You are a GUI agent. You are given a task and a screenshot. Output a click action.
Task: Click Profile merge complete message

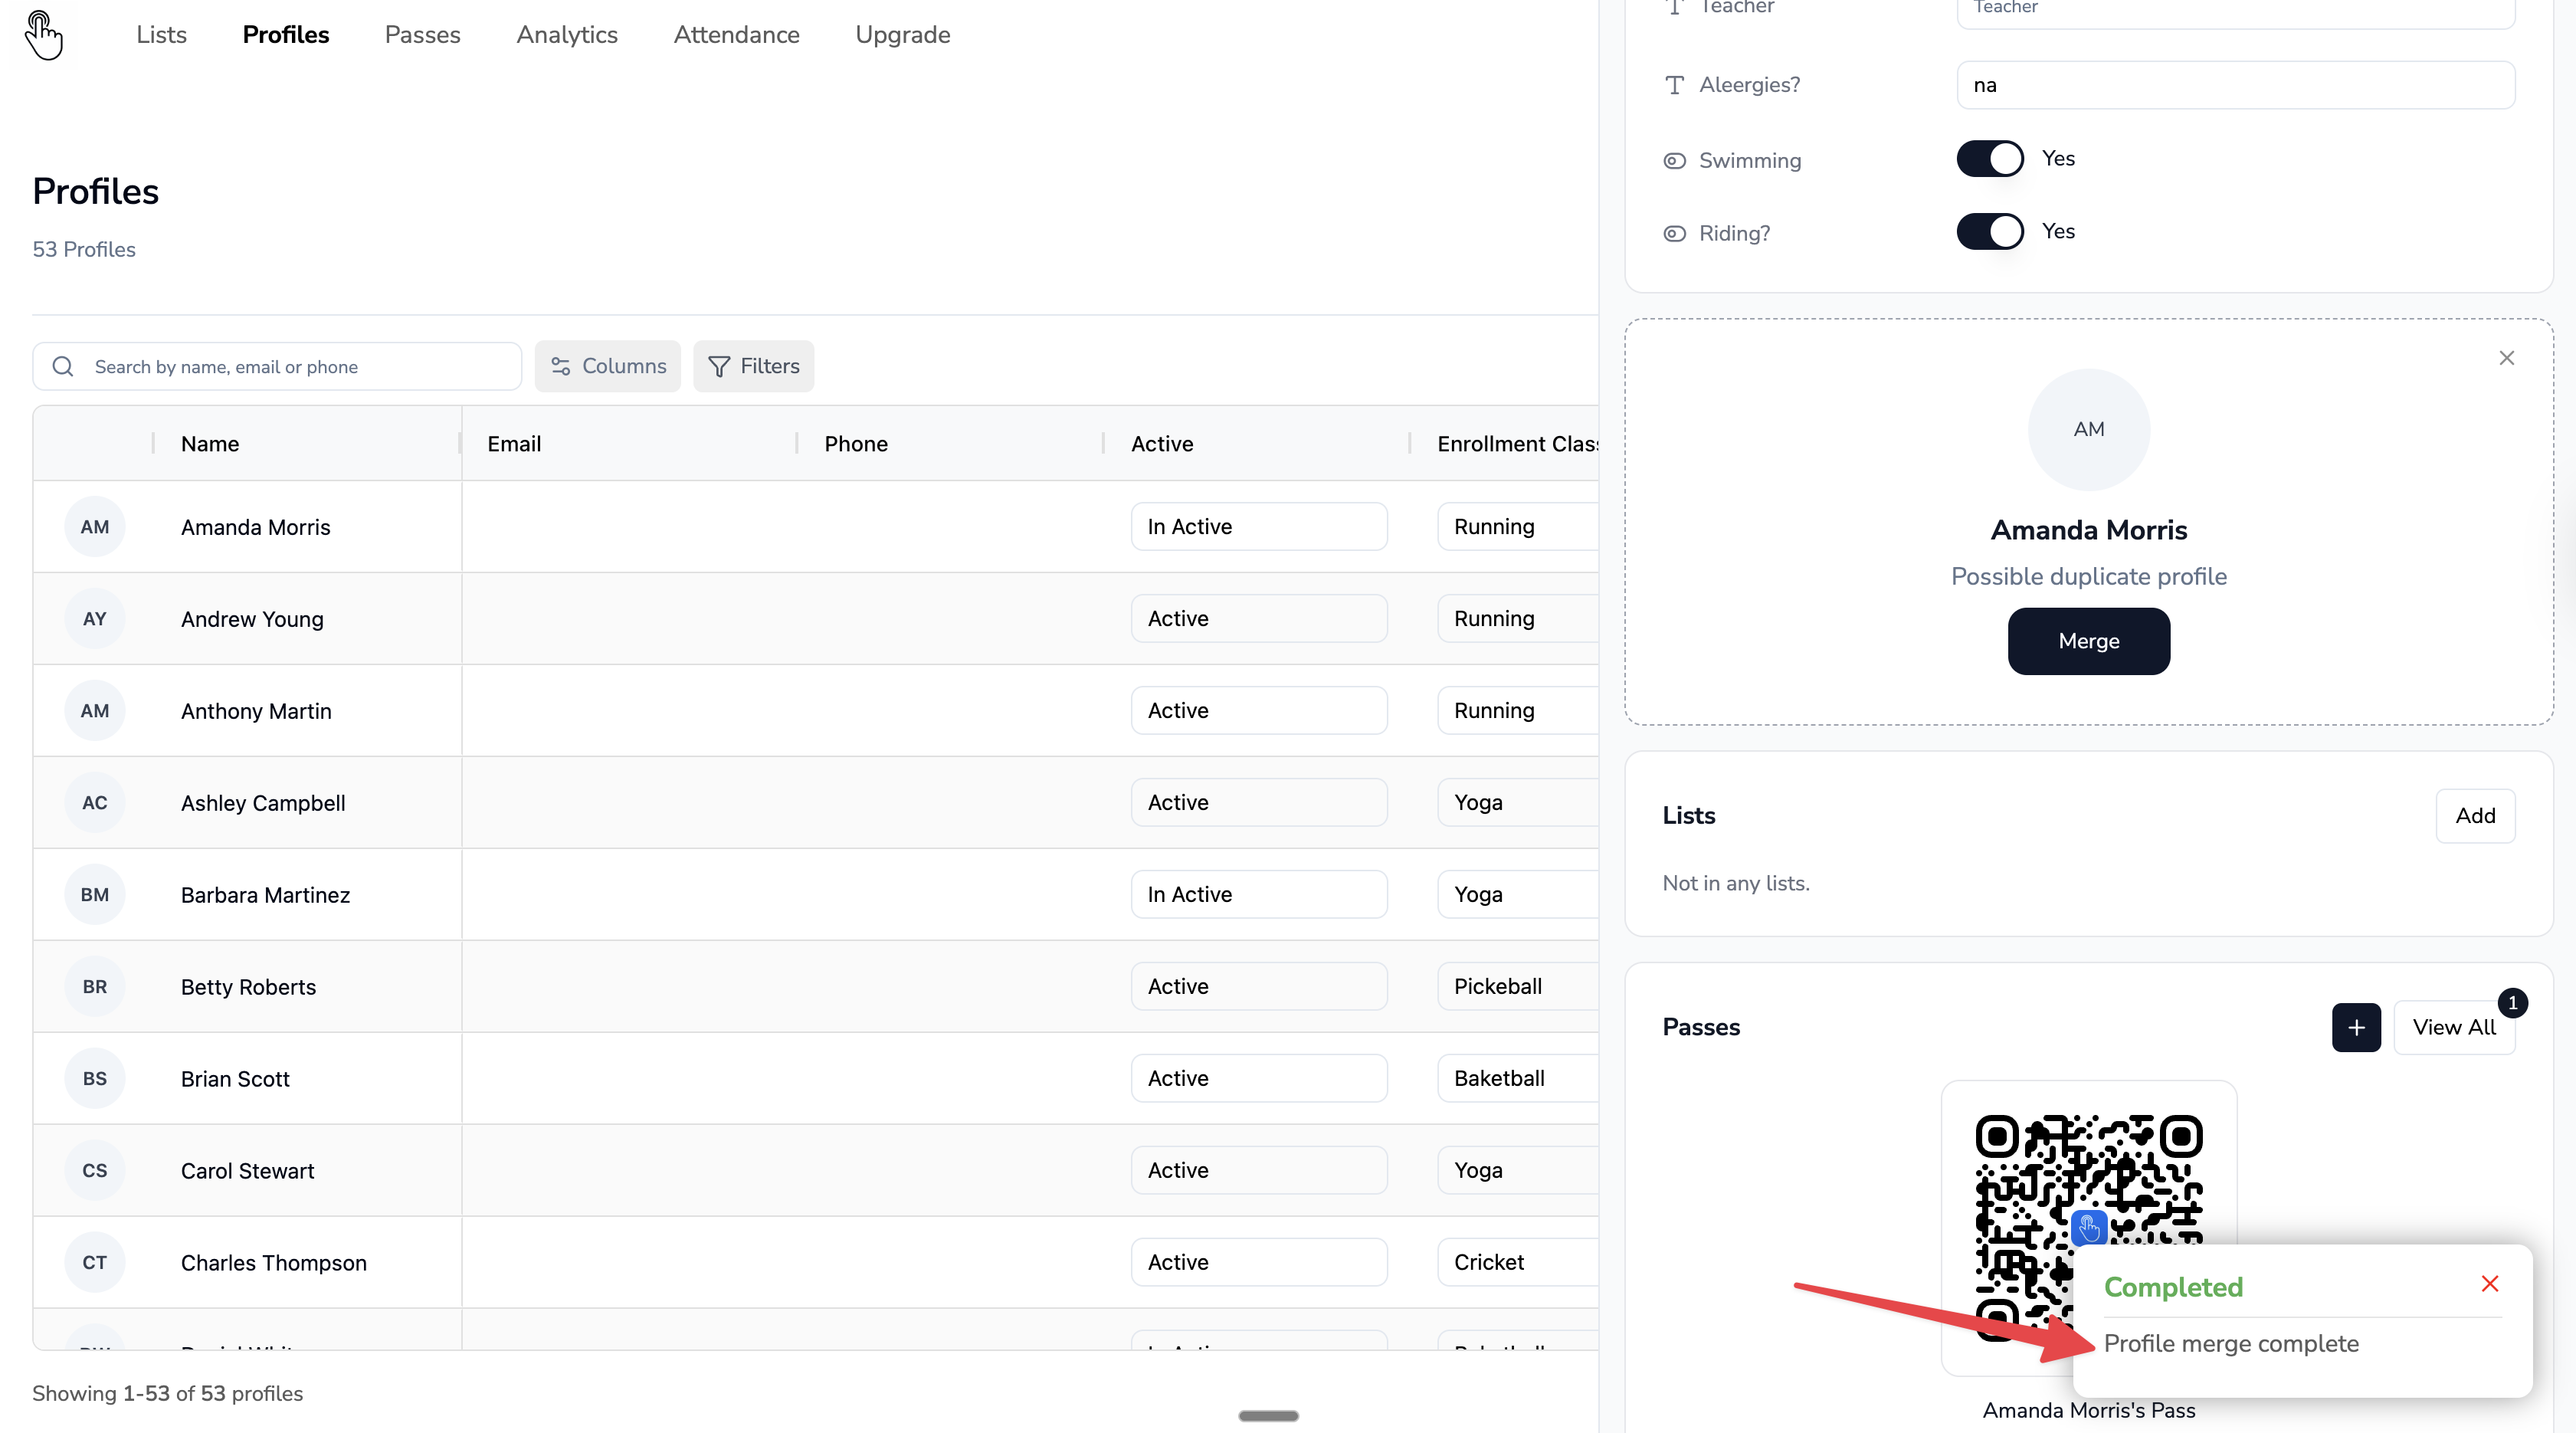pyautogui.click(x=2231, y=1343)
